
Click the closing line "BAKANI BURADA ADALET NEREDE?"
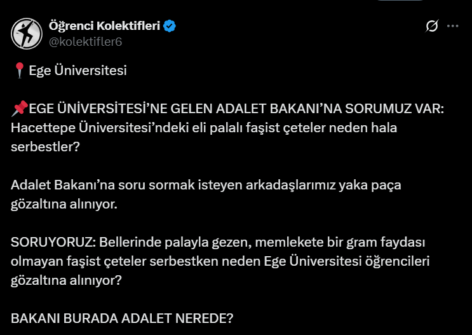tap(122, 318)
